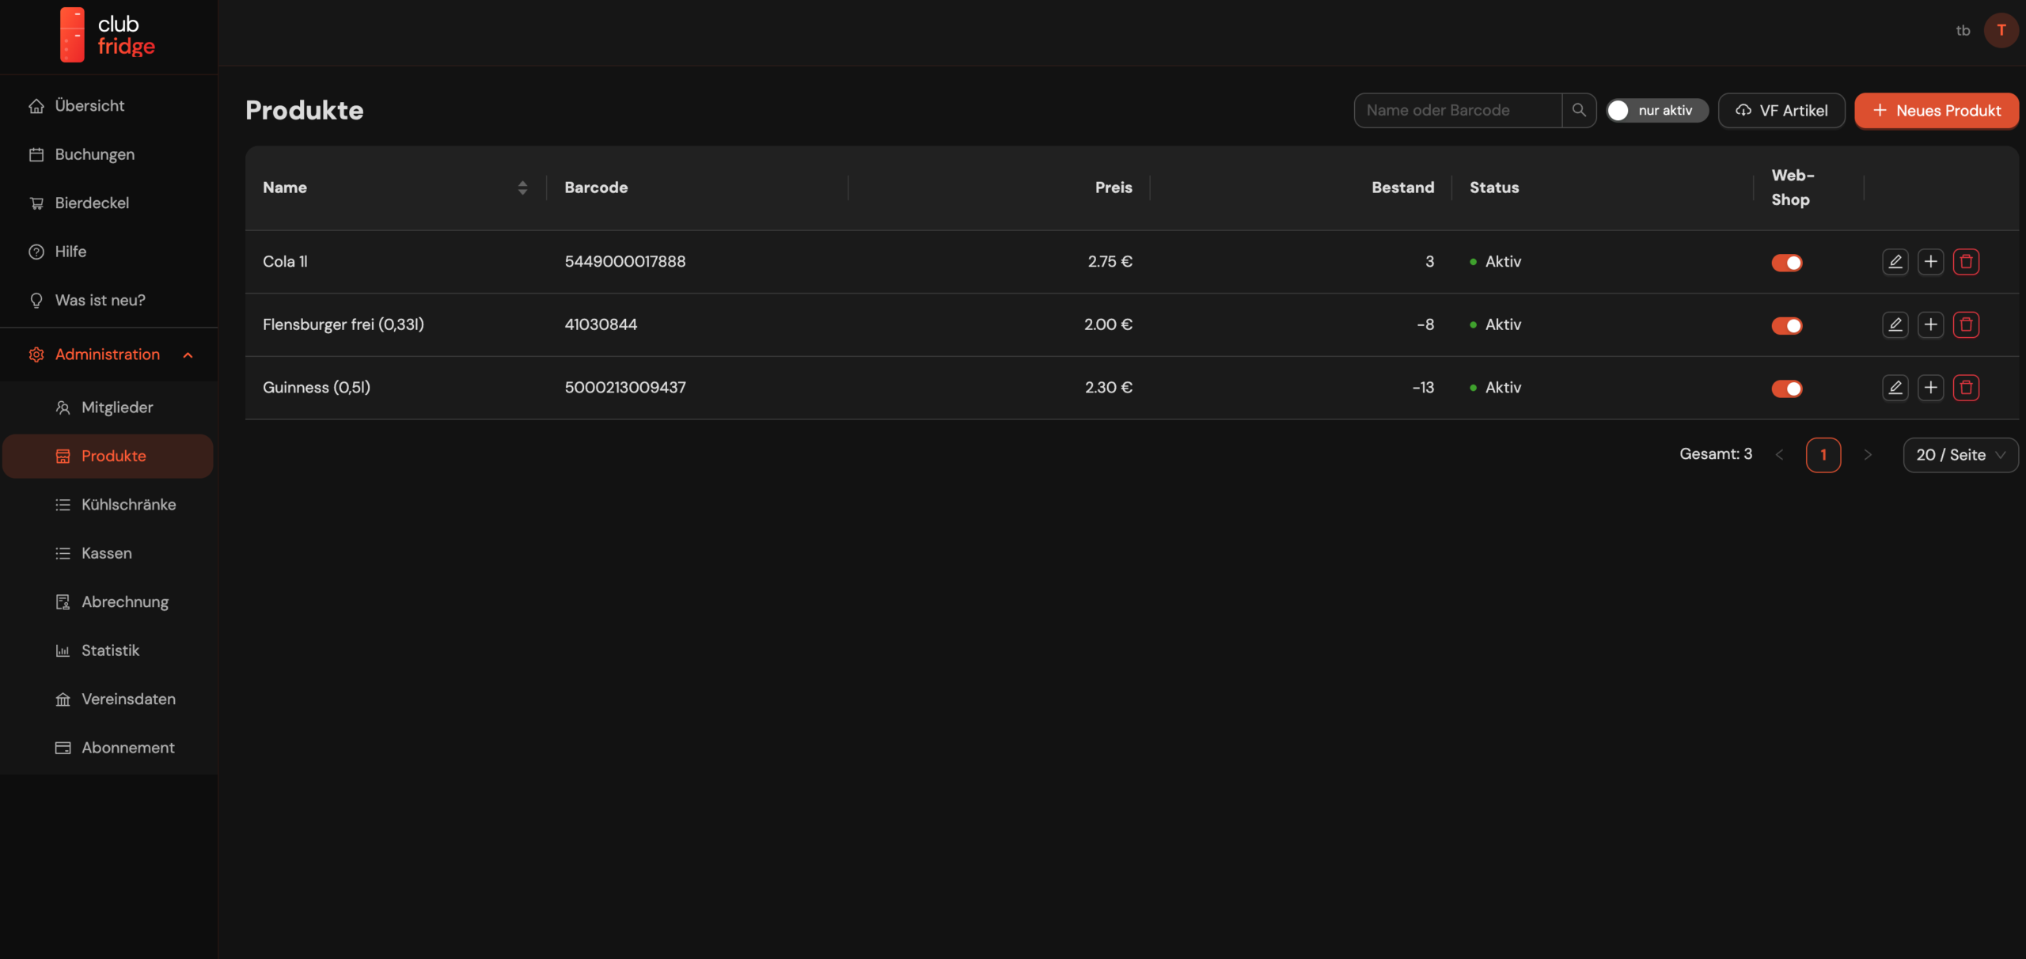Click the Neues Produkt button
2026x959 pixels.
pos(1936,110)
